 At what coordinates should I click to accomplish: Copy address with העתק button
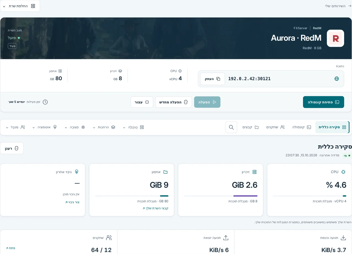[x=213, y=79]
